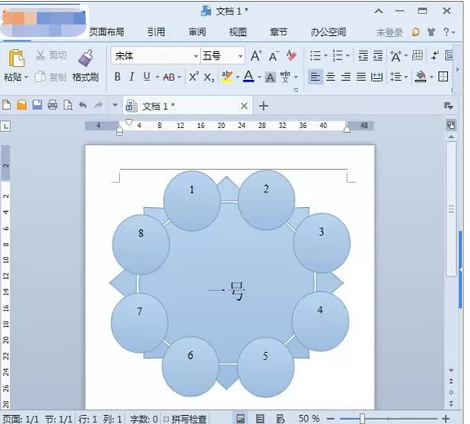Viewport: 470px width, 424px height.
Task: Expand numbered list style arrow
Action: pos(348,55)
